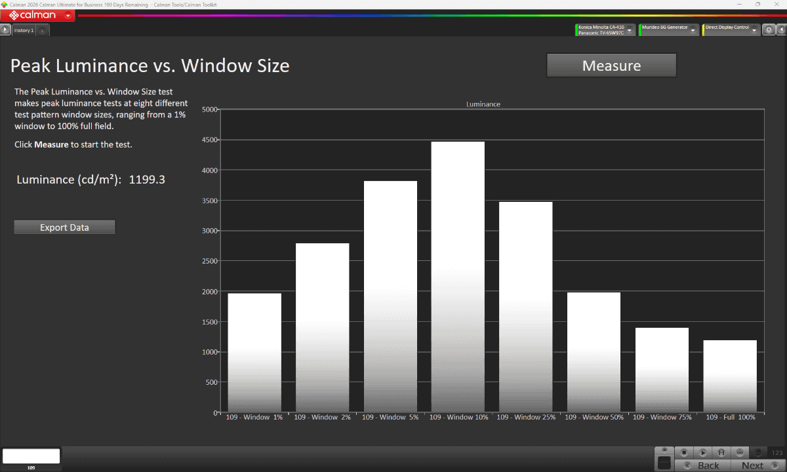The height and width of the screenshot is (472, 787).
Task: Open the settings gear icon
Action: click(769, 30)
